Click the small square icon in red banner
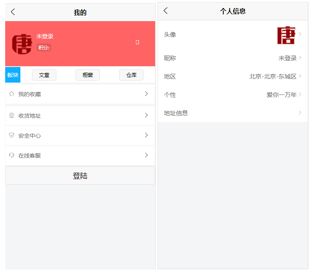This screenshot has width=313, height=270. pos(138,42)
